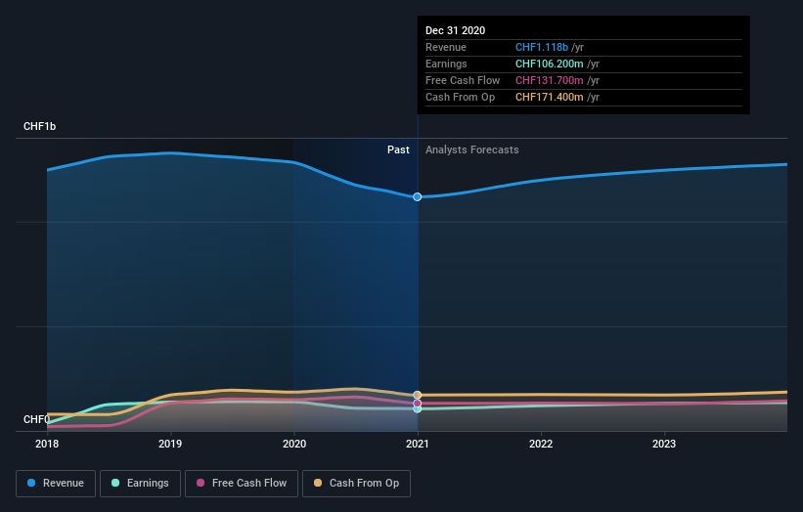Click the CHF106.200m earnings value
Viewport: 803px width, 512px height.
[x=549, y=64]
